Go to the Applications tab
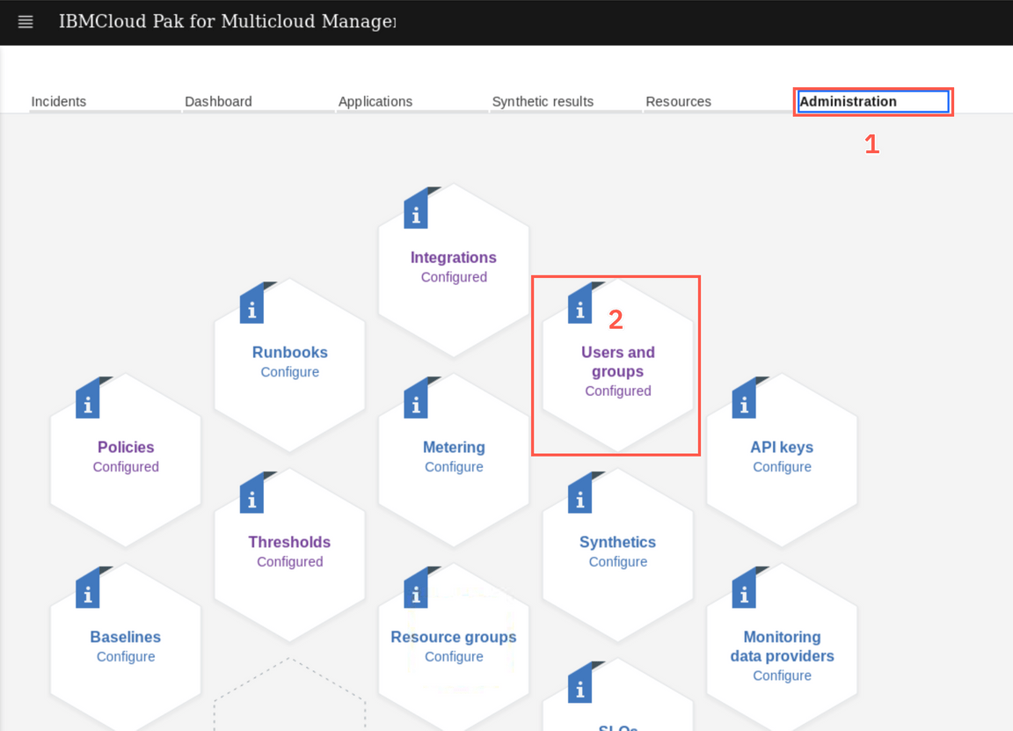The height and width of the screenshot is (731, 1013). 375,101
